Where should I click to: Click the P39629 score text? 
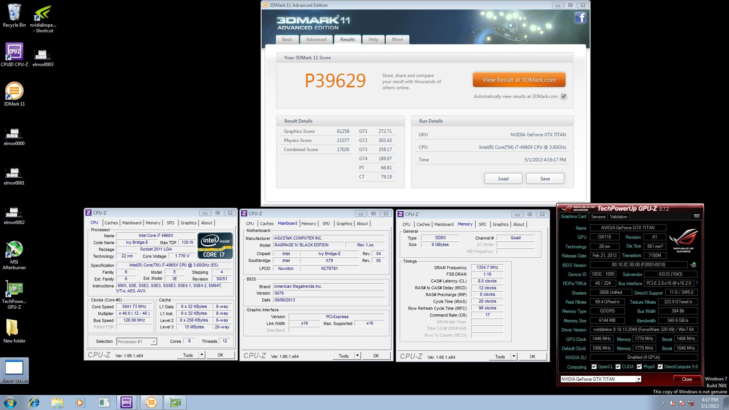coord(335,80)
